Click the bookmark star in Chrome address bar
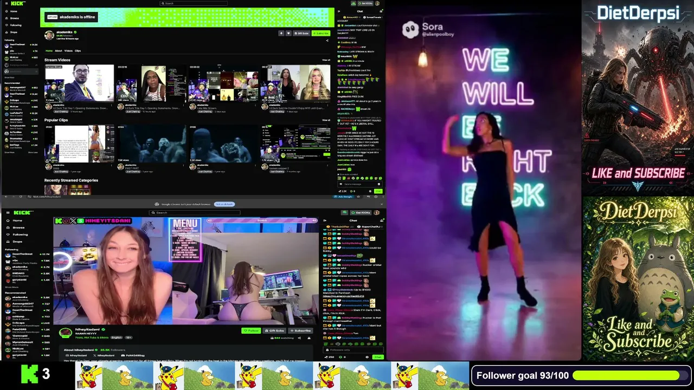This screenshot has width=694, height=390. (x=358, y=197)
